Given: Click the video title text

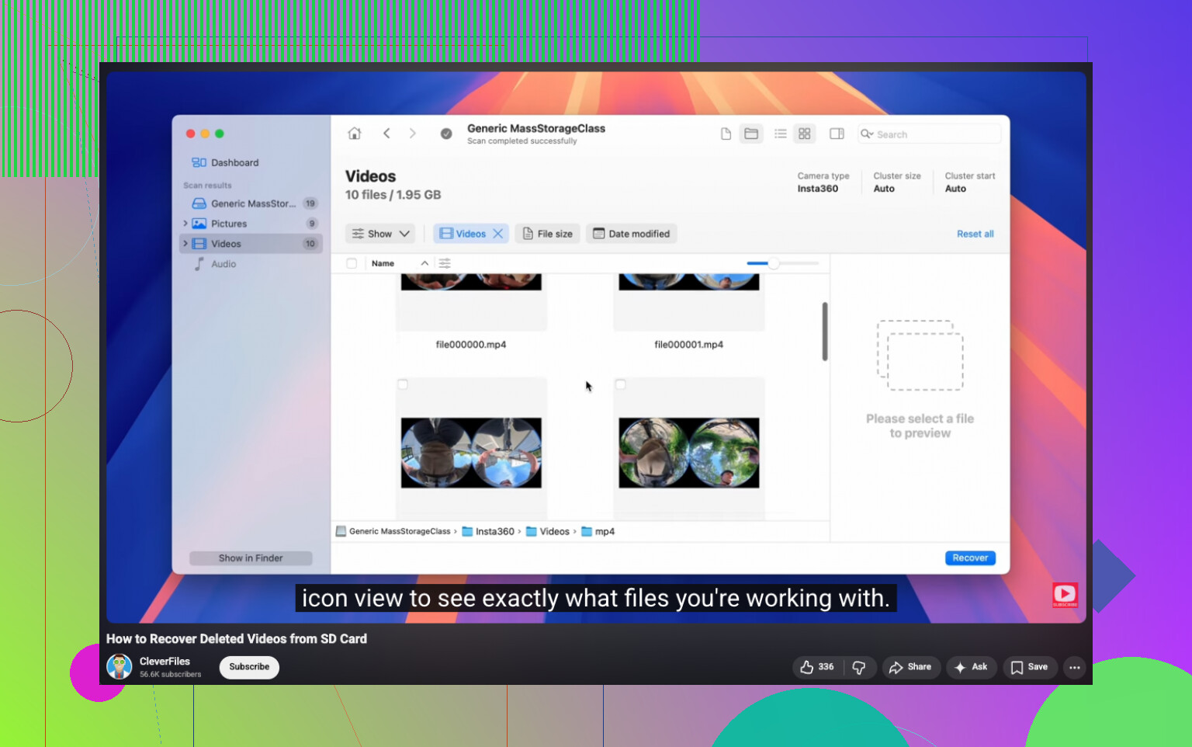Looking at the screenshot, I should tap(237, 639).
